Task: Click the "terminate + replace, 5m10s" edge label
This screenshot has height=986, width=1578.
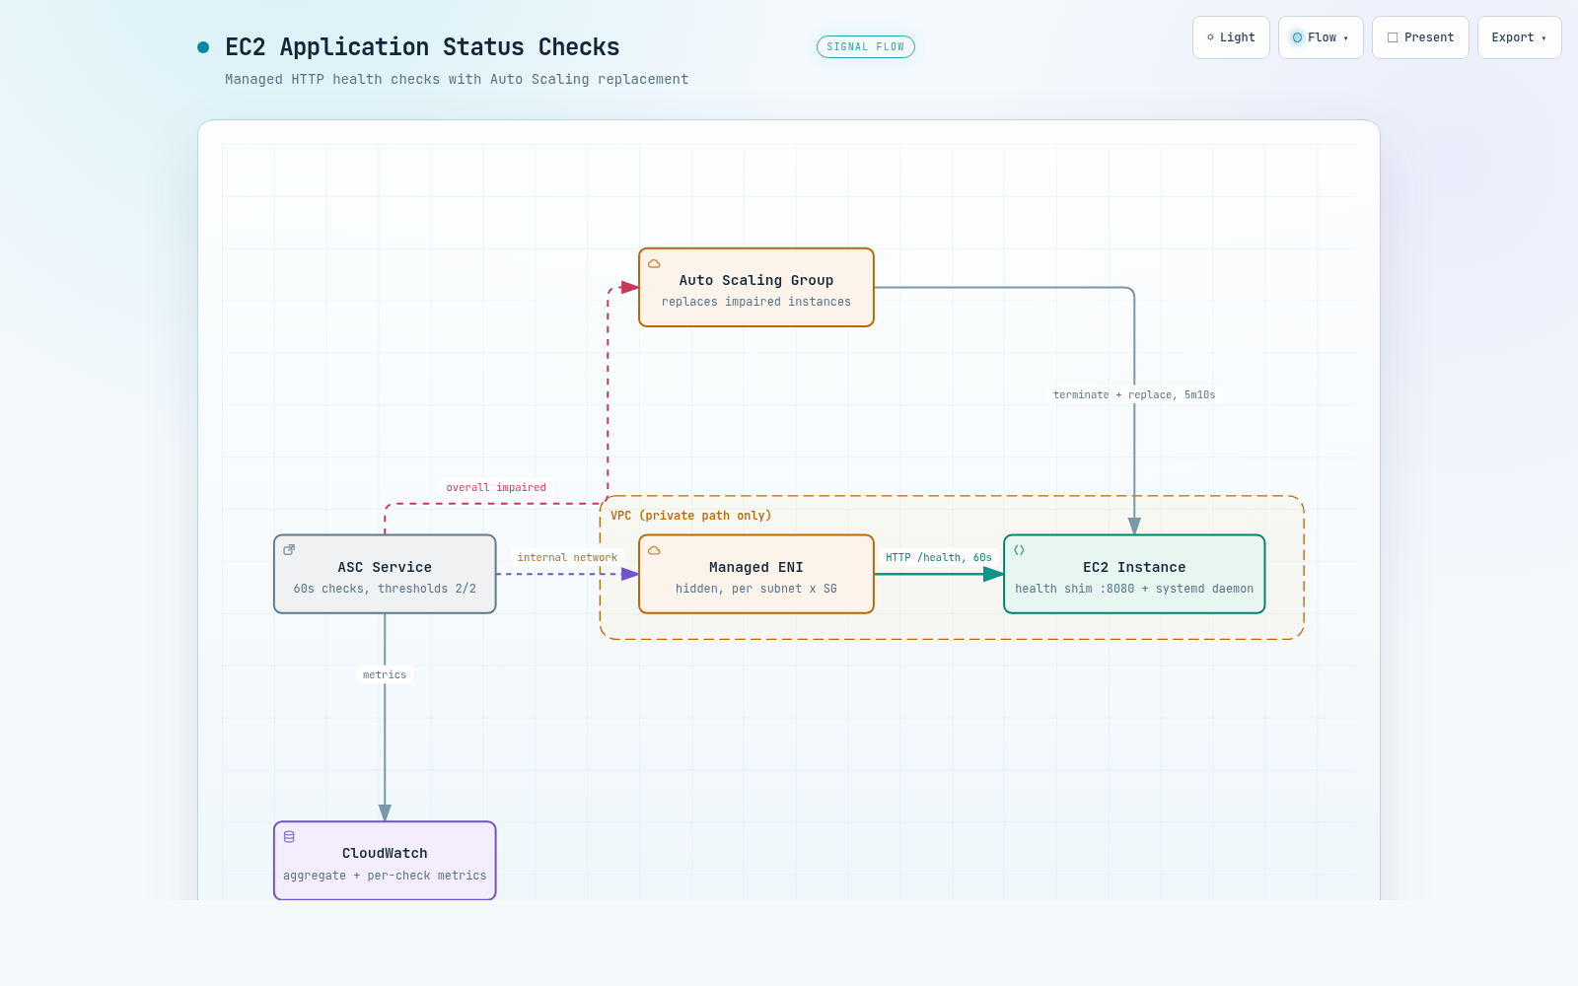Action: tap(1134, 395)
